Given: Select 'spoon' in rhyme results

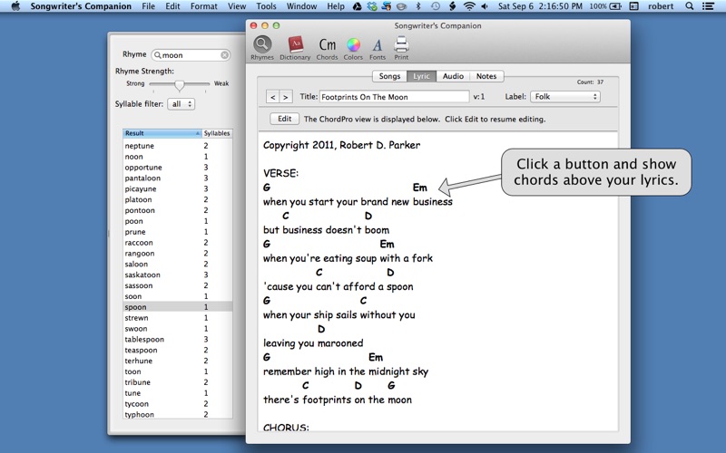Looking at the screenshot, I should pyautogui.click(x=178, y=307).
